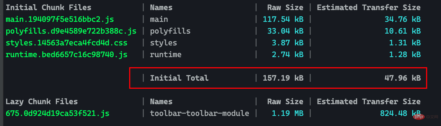
Task: Click the 117.54 kB raw size value
Action: coord(283,19)
